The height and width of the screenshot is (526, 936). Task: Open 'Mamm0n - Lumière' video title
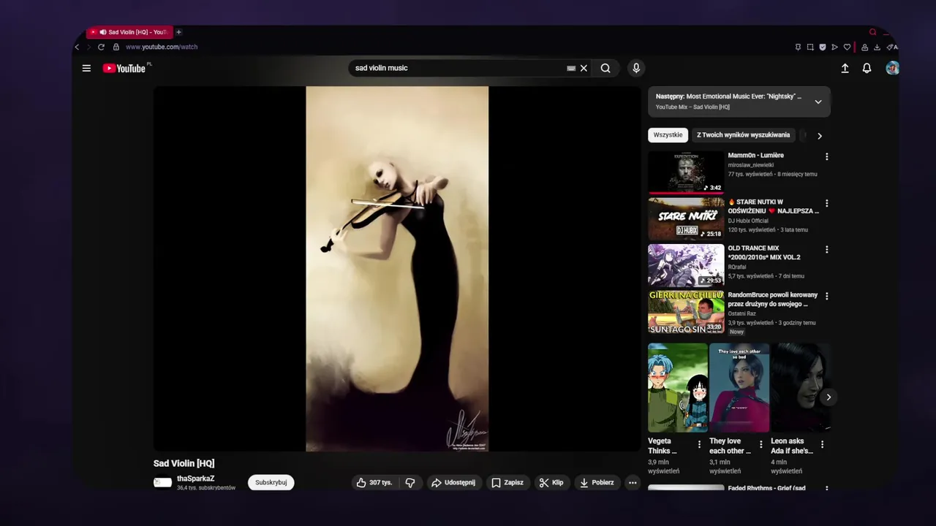tap(755, 156)
